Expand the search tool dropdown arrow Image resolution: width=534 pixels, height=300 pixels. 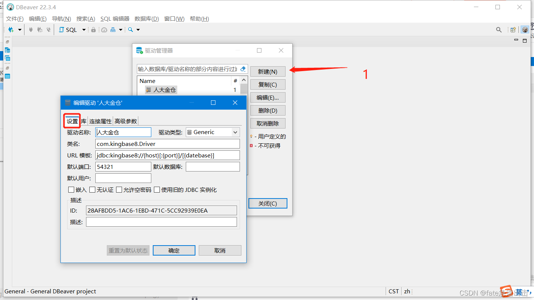[138, 30]
